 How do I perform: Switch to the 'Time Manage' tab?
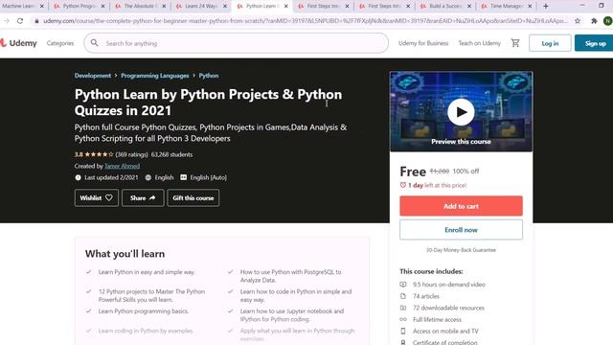pos(506,7)
